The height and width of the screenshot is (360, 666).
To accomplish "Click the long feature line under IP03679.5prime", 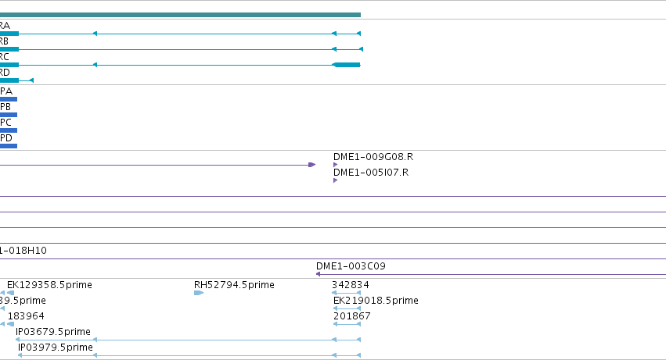I will (188, 340).
